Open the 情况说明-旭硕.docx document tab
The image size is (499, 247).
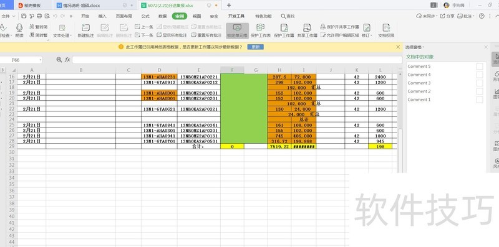(x=82, y=6)
